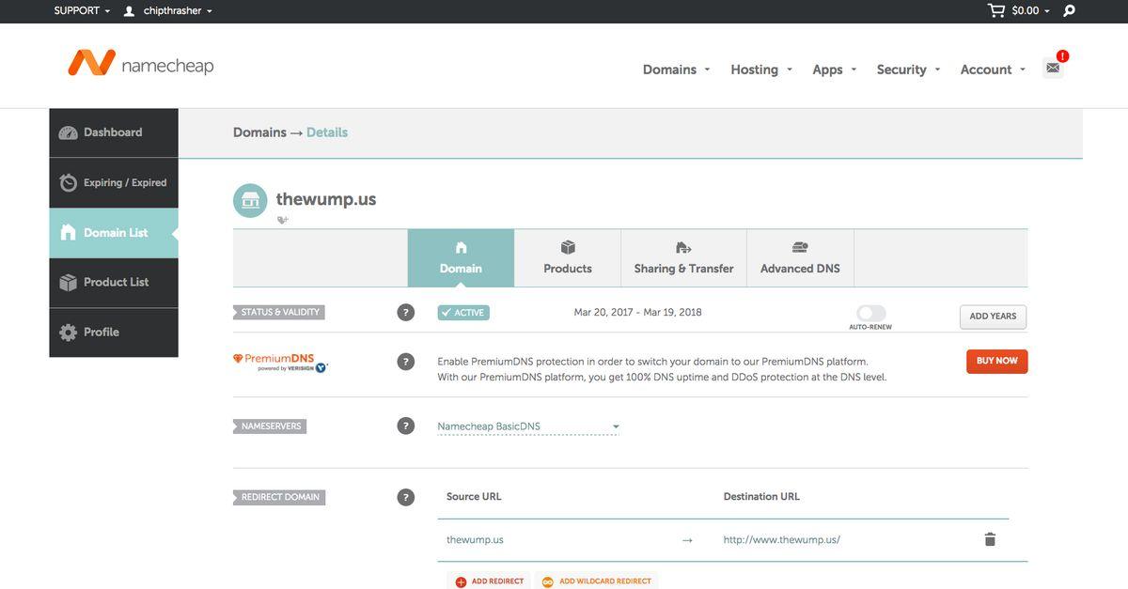1128x589 pixels.
Task: Click Add Wildcard Redirect link
Action: (x=598, y=581)
